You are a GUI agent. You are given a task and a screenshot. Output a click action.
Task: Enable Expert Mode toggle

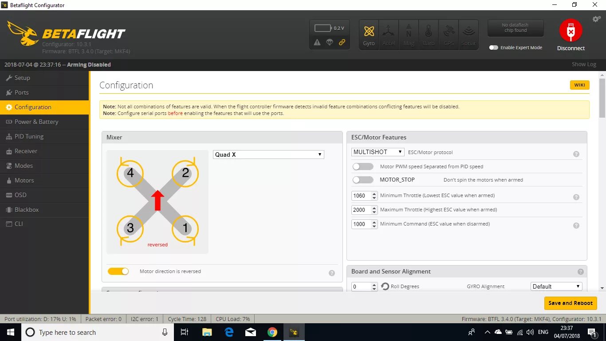(x=493, y=48)
